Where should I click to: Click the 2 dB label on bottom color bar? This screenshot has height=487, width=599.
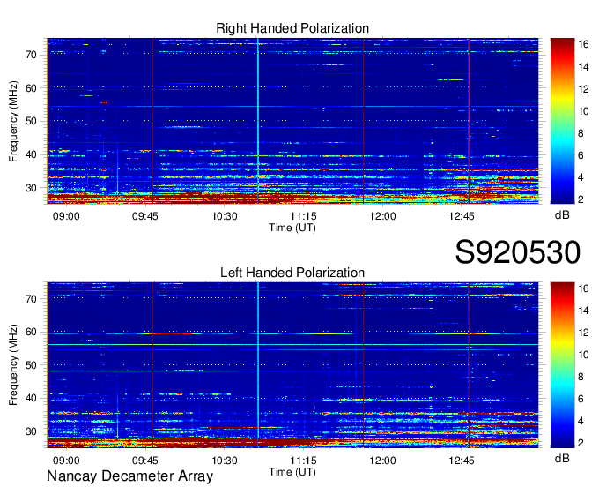pyautogui.click(x=581, y=443)
